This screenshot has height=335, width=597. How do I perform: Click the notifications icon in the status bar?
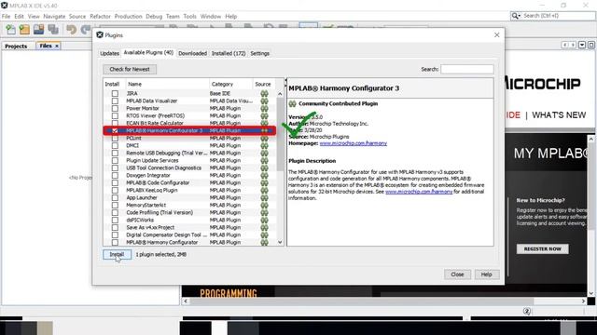point(527,311)
